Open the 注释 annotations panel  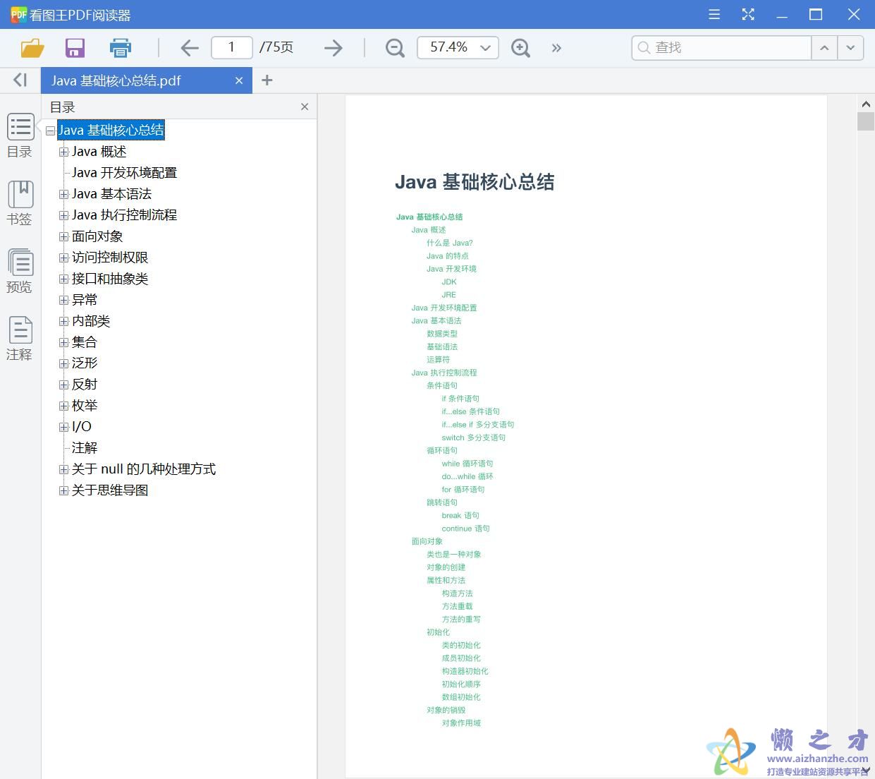(x=20, y=339)
